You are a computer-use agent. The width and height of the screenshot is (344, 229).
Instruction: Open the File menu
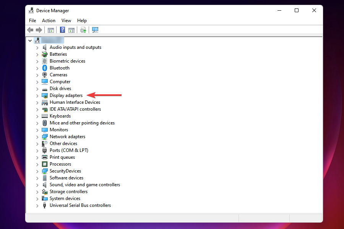click(32, 20)
